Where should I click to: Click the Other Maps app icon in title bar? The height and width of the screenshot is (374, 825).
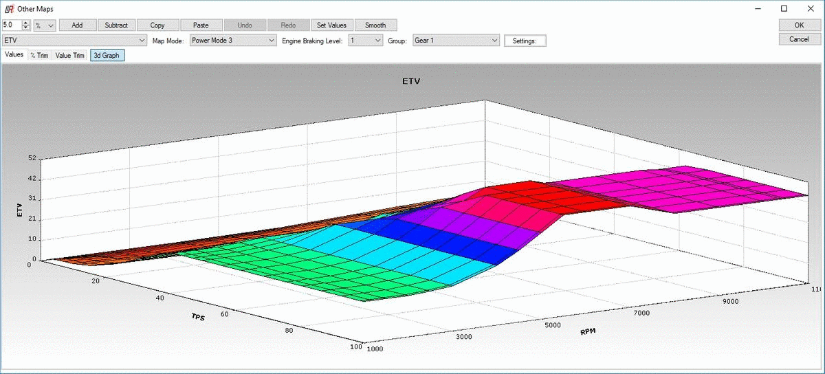click(9, 9)
